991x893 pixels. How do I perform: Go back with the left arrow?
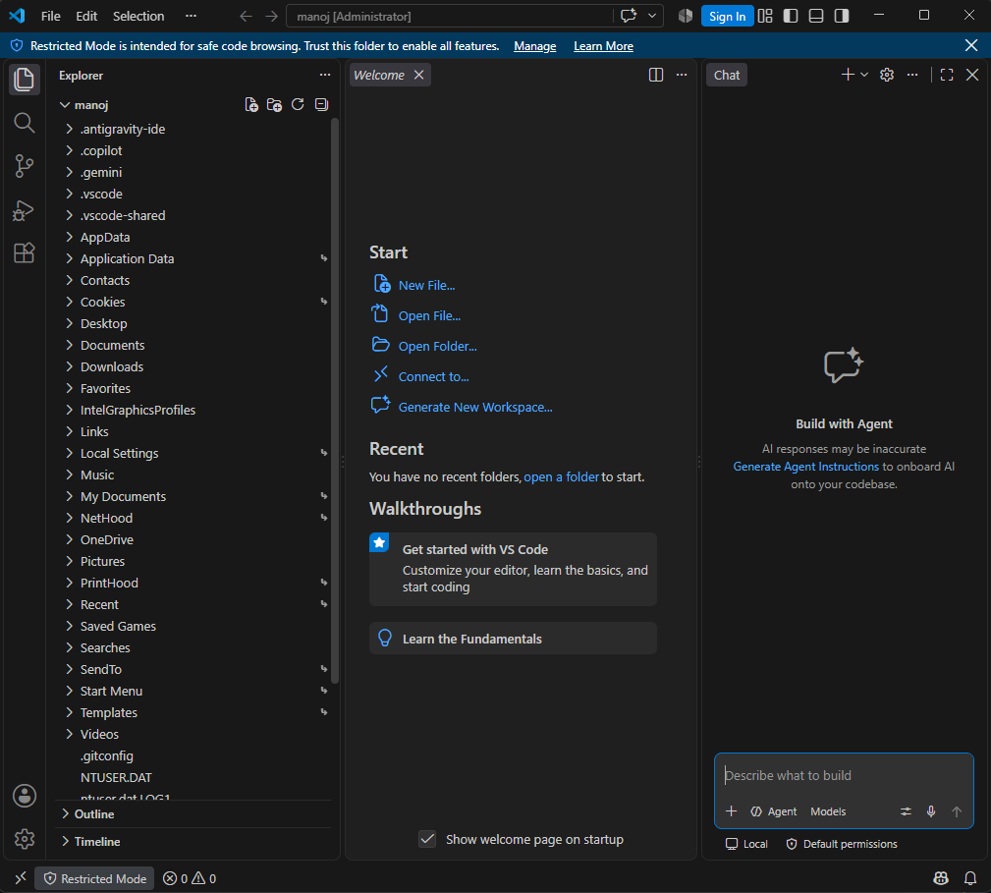(x=246, y=16)
